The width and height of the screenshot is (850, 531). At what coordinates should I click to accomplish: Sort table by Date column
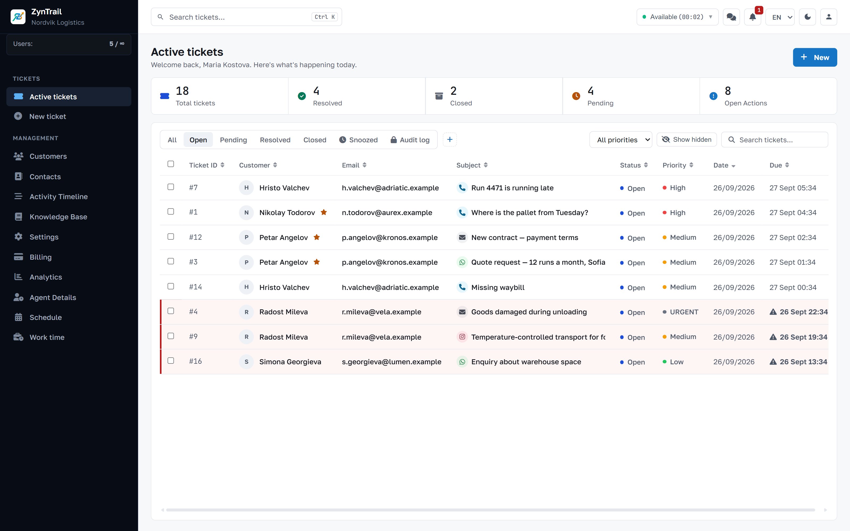(724, 165)
